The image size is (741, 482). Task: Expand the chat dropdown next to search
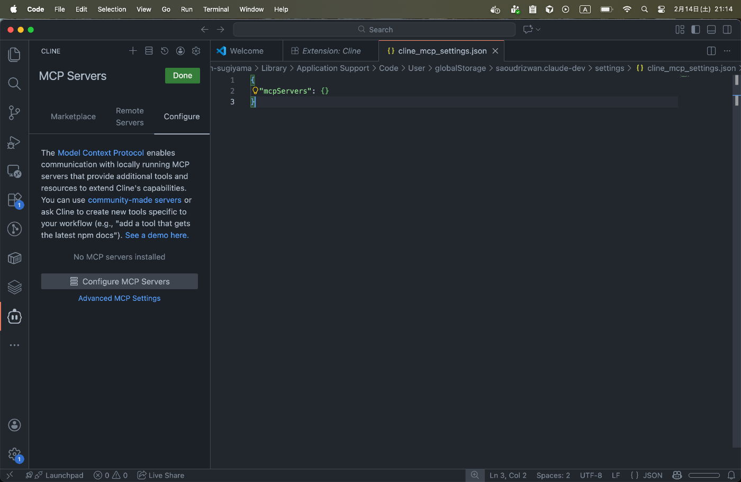538,30
